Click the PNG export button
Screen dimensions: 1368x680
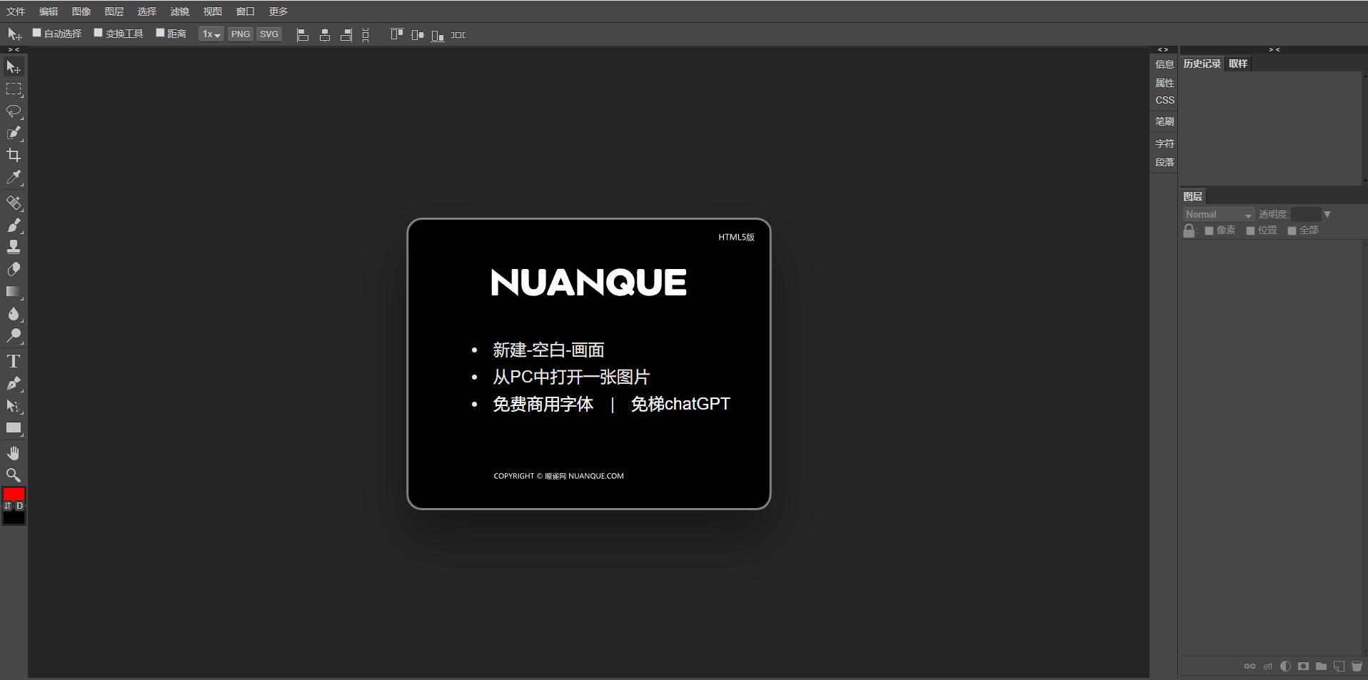coord(241,34)
